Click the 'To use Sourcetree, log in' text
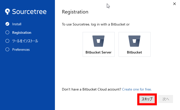Screen dimensions: 180x110 tap(96, 24)
